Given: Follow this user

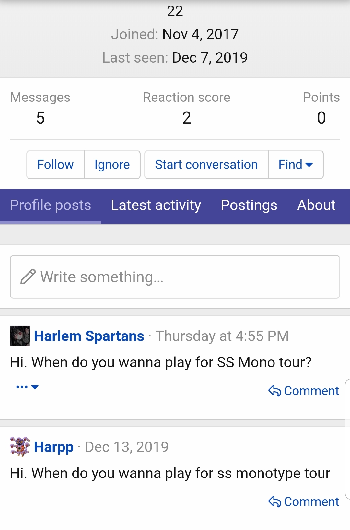Looking at the screenshot, I should point(55,165).
